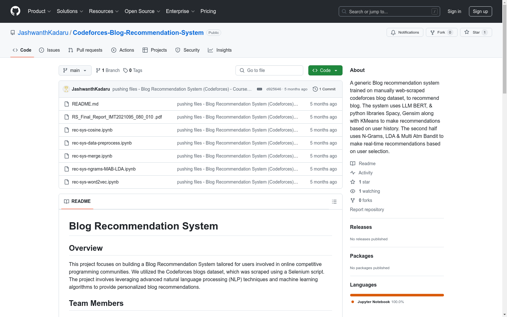Click the search magnifier icon in header

344,11
